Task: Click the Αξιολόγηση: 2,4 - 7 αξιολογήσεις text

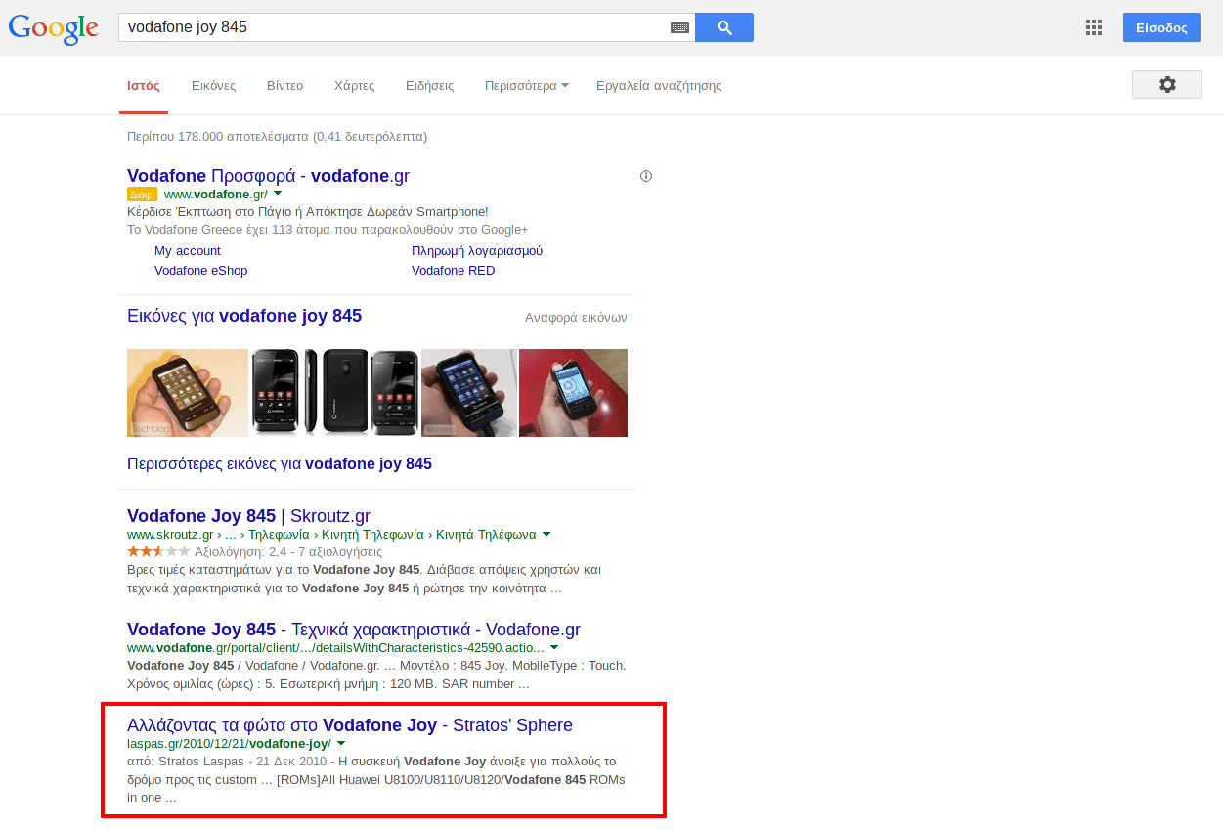Action: point(288,552)
